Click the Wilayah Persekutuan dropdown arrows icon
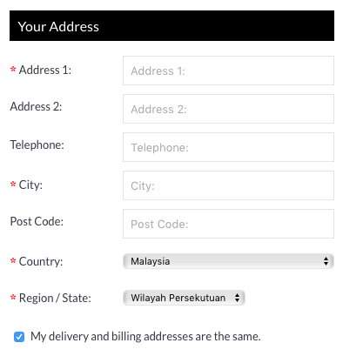343x363 pixels. [237, 298]
